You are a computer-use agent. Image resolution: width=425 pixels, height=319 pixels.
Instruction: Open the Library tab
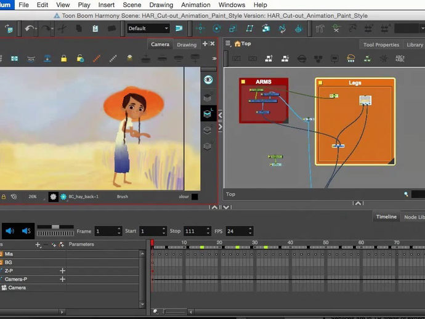(x=415, y=45)
